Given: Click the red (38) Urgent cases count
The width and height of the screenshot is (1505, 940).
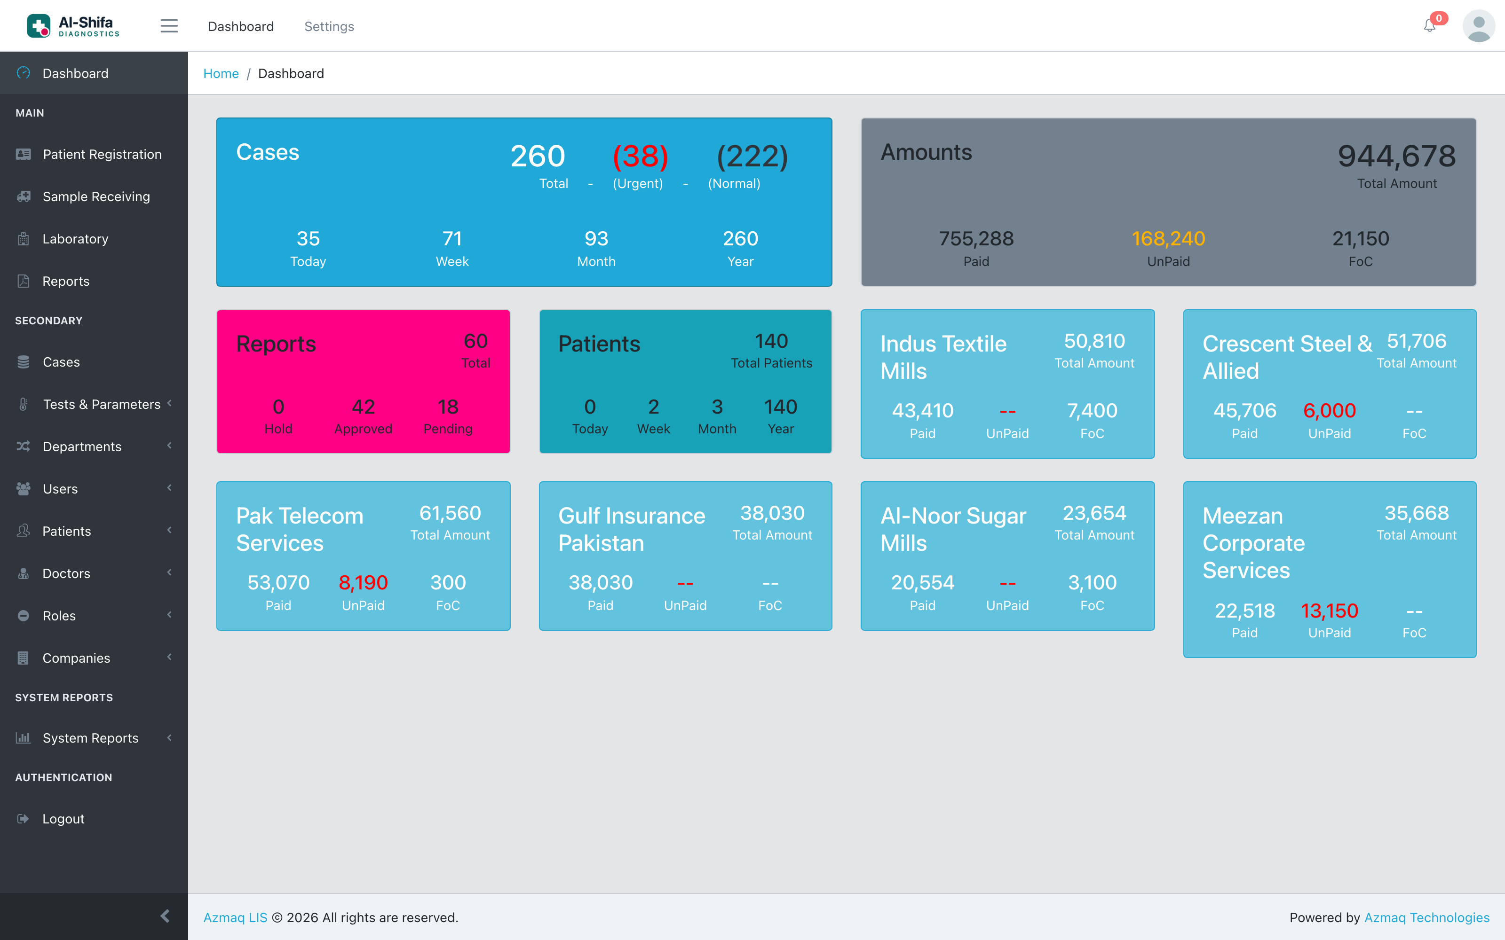Looking at the screenshot, I should click(641, 156).
